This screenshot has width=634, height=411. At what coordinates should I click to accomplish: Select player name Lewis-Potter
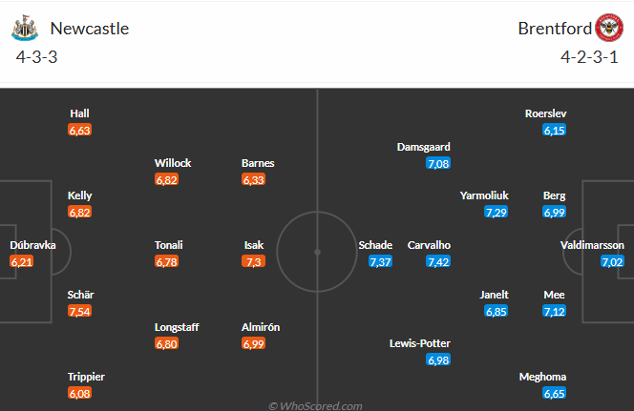(x=419, y=343)
